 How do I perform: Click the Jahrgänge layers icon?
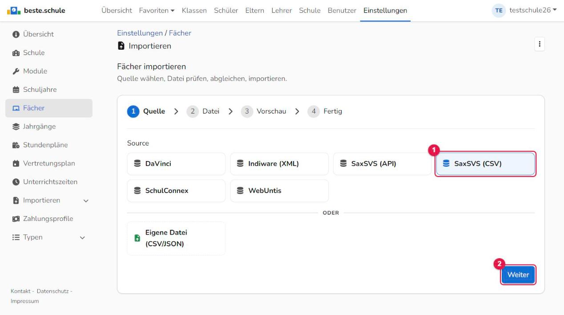[16, 126]
